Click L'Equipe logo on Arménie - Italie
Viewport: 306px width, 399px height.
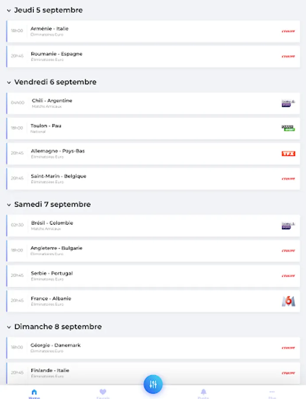tap(288, 31)
